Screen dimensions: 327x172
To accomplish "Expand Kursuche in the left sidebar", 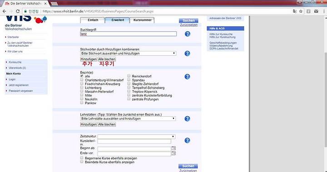I will (15, 62).
